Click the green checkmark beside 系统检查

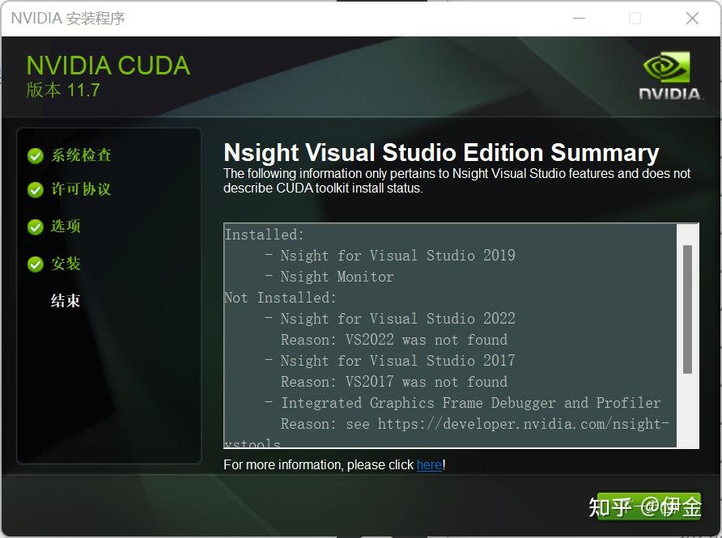pos(36,155)
